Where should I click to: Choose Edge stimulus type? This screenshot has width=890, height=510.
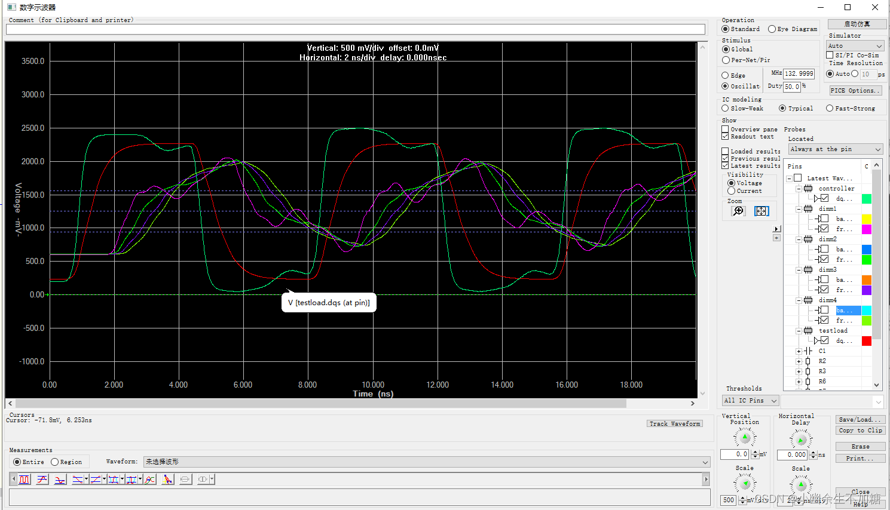pyautogui.click(x=733, y=75)
